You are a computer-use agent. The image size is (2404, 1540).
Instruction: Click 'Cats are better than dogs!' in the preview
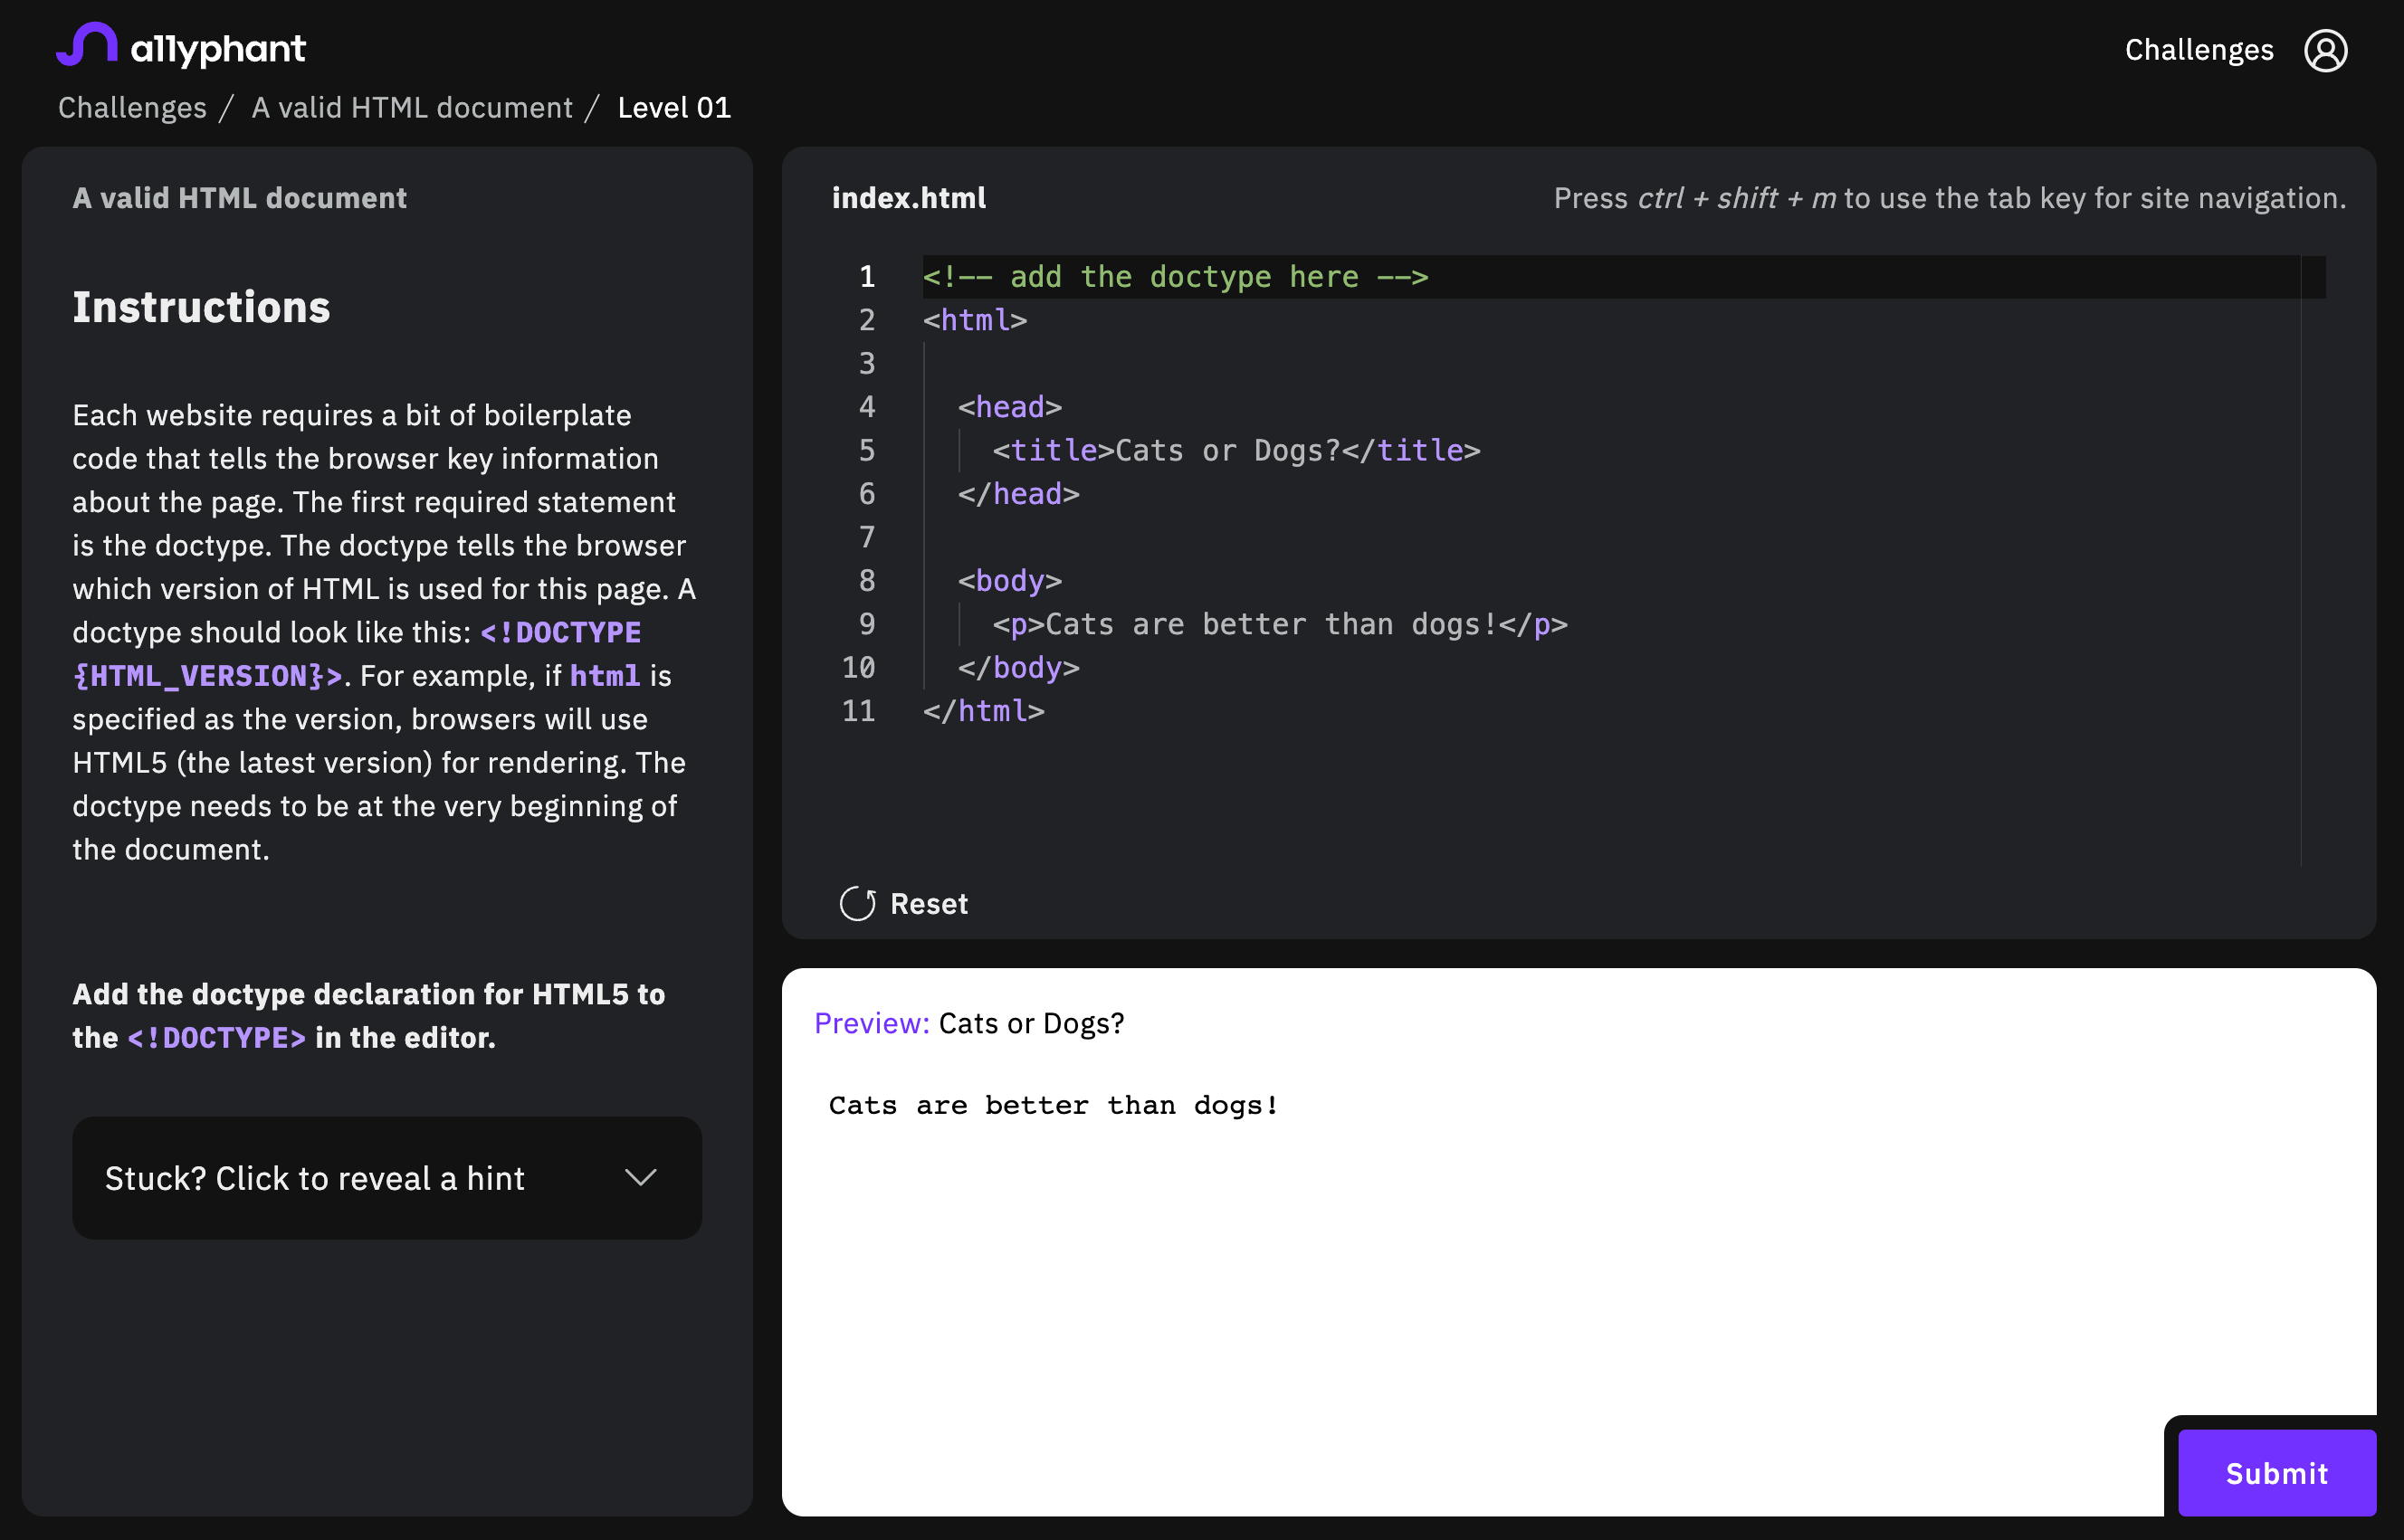1052,1104
